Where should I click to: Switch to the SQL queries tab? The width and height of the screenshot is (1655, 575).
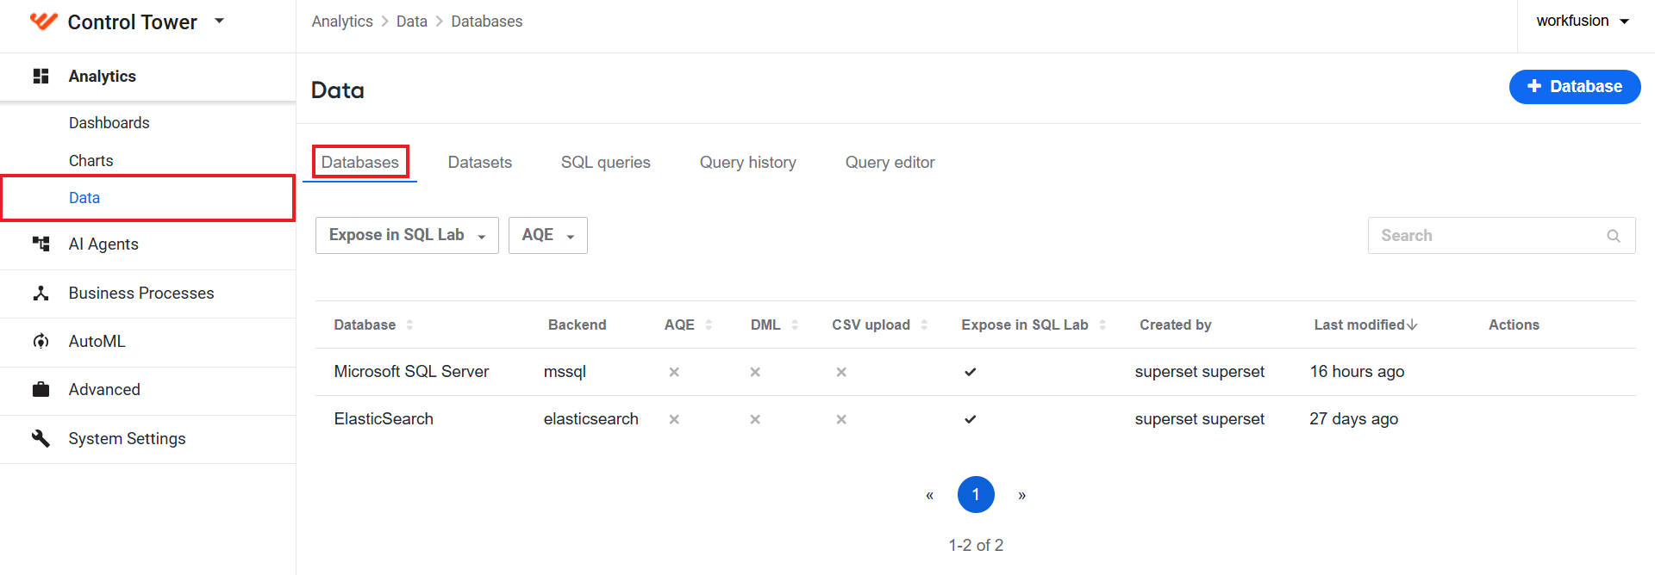[x=606, y=162]
